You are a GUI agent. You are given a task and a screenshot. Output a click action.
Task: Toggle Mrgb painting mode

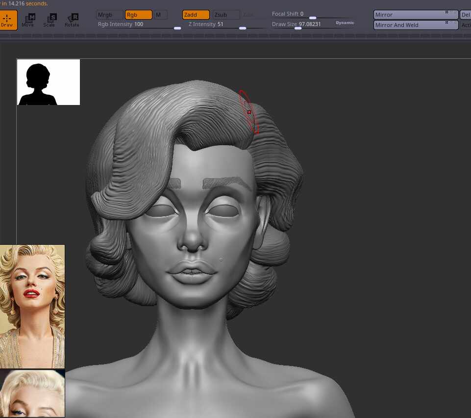point(109,15)
